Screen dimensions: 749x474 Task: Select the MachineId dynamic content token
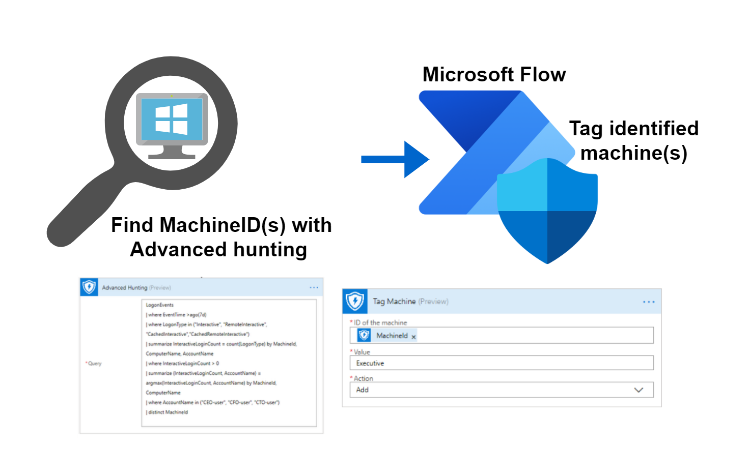pyautogui.click(x=387, y=336)
